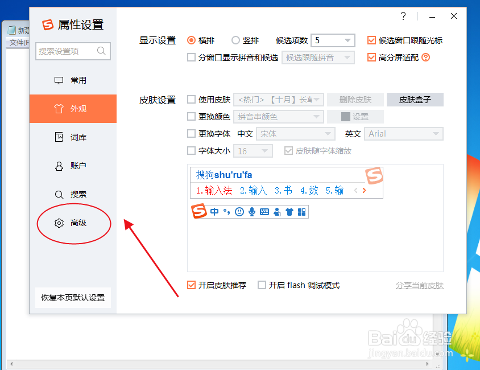Click the shirt skin icon on preview toolbar
This screenshot has width=480, height=370.
[x=289, y=212]
